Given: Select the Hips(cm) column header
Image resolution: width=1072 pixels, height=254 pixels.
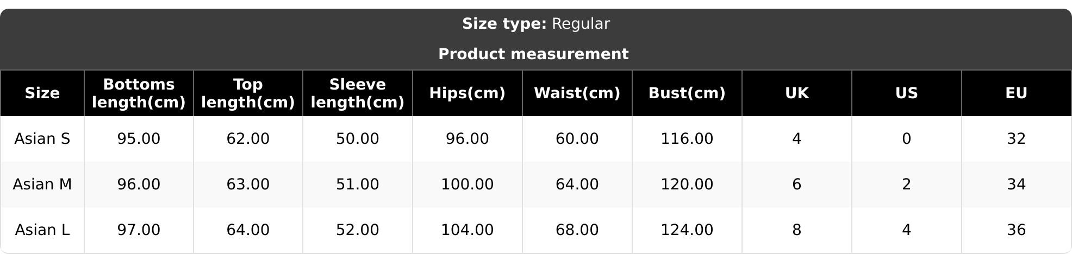Looking at the screenshot, I should [x=467, y=93].
